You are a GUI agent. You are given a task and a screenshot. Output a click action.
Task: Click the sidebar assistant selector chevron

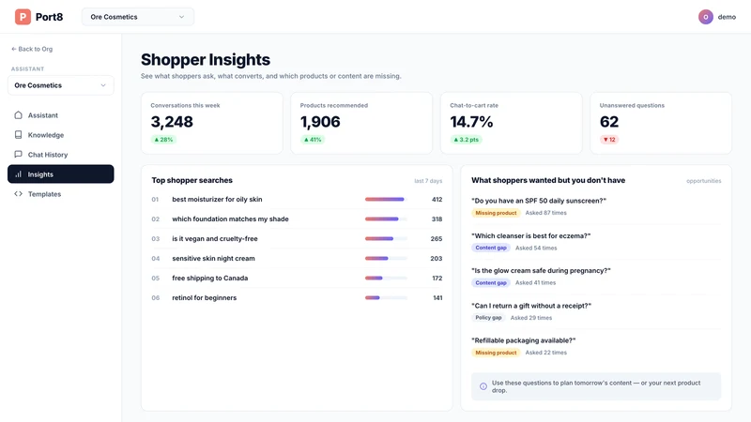tap(103, 85)
